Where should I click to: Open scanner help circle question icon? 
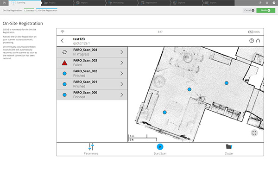252,41
